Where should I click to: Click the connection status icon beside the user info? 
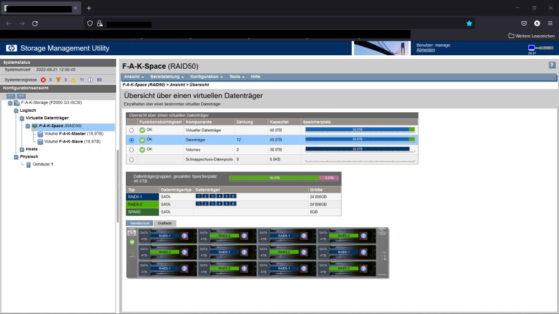[x=541, y=47]
